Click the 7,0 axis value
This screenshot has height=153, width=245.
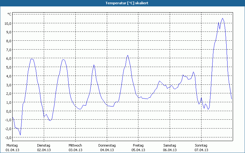pos(9,50)
